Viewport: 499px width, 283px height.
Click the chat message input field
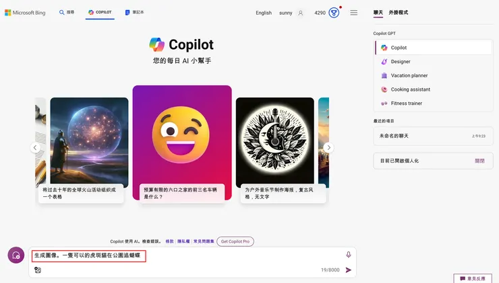187,255
